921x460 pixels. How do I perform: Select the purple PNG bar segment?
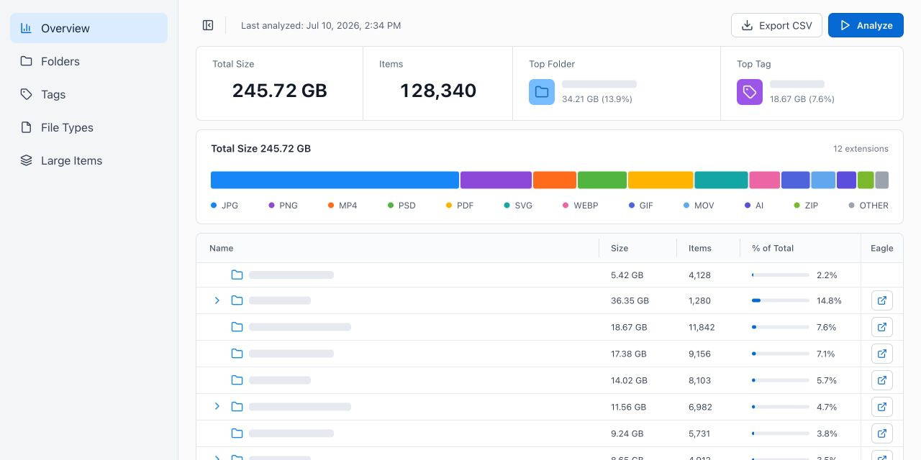496,180
